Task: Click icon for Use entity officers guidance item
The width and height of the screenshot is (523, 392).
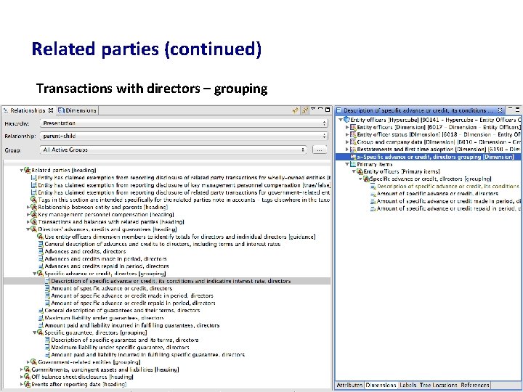Action: click(x=41, y=237)
